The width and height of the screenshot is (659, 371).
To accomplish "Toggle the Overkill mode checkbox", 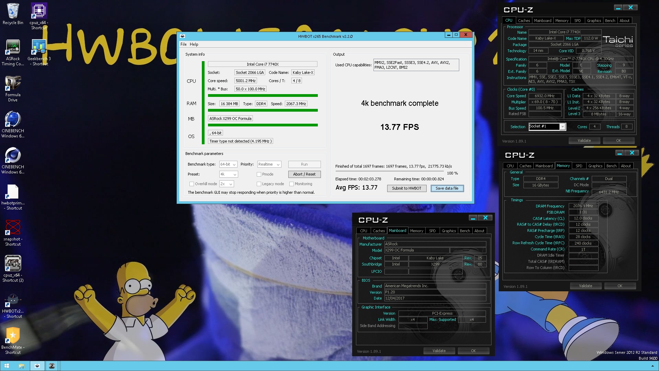I will click(x=192, y=184).
